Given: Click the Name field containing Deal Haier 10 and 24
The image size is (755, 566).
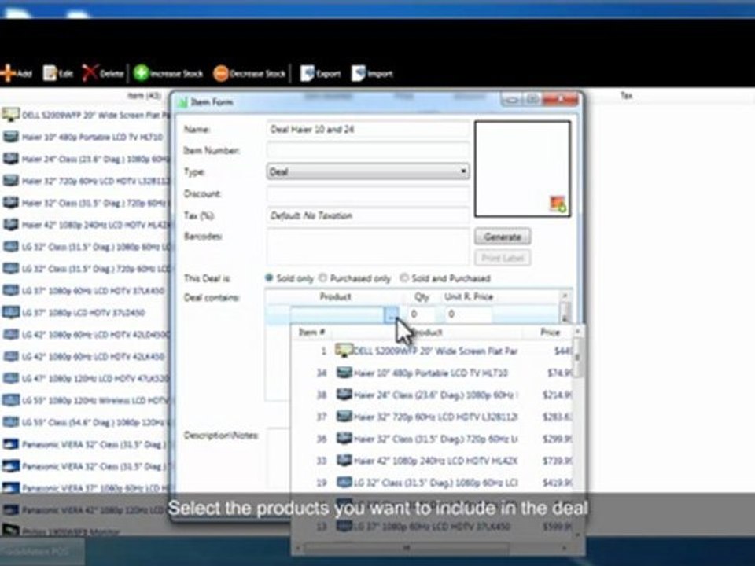Looking at the screenshot, I should [368, 129].
